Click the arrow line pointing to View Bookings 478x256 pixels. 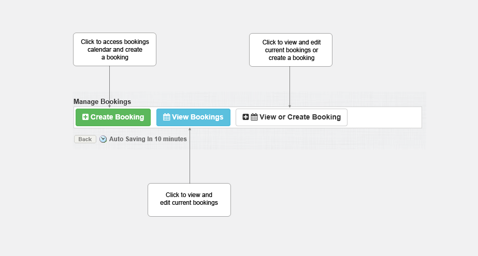(x=190, y=156)
